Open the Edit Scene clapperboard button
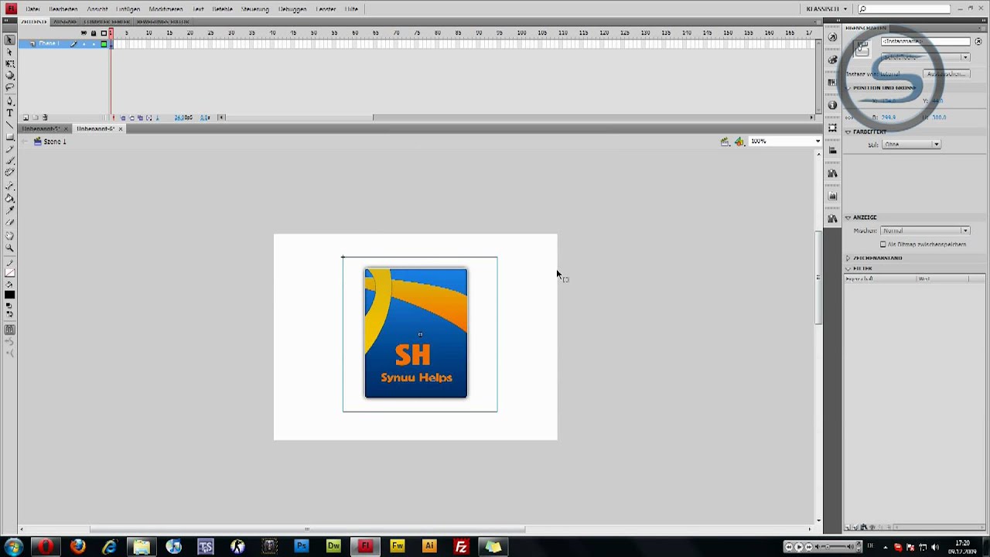The image size is (990, 557). pyautogui.click(x=725, y=142)
